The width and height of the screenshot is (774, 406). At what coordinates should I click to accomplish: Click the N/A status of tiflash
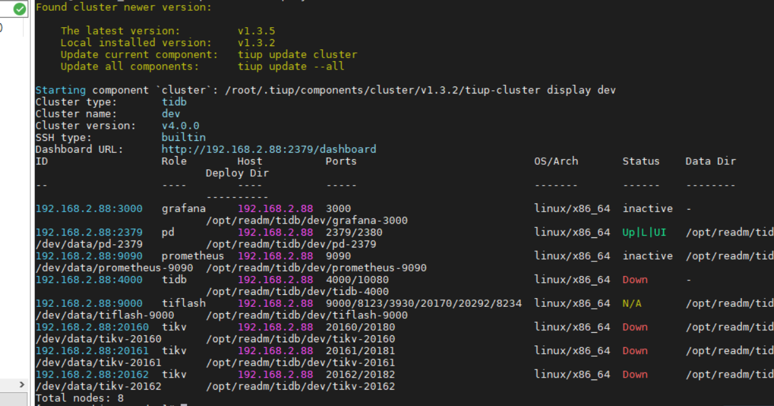[631, 303]
